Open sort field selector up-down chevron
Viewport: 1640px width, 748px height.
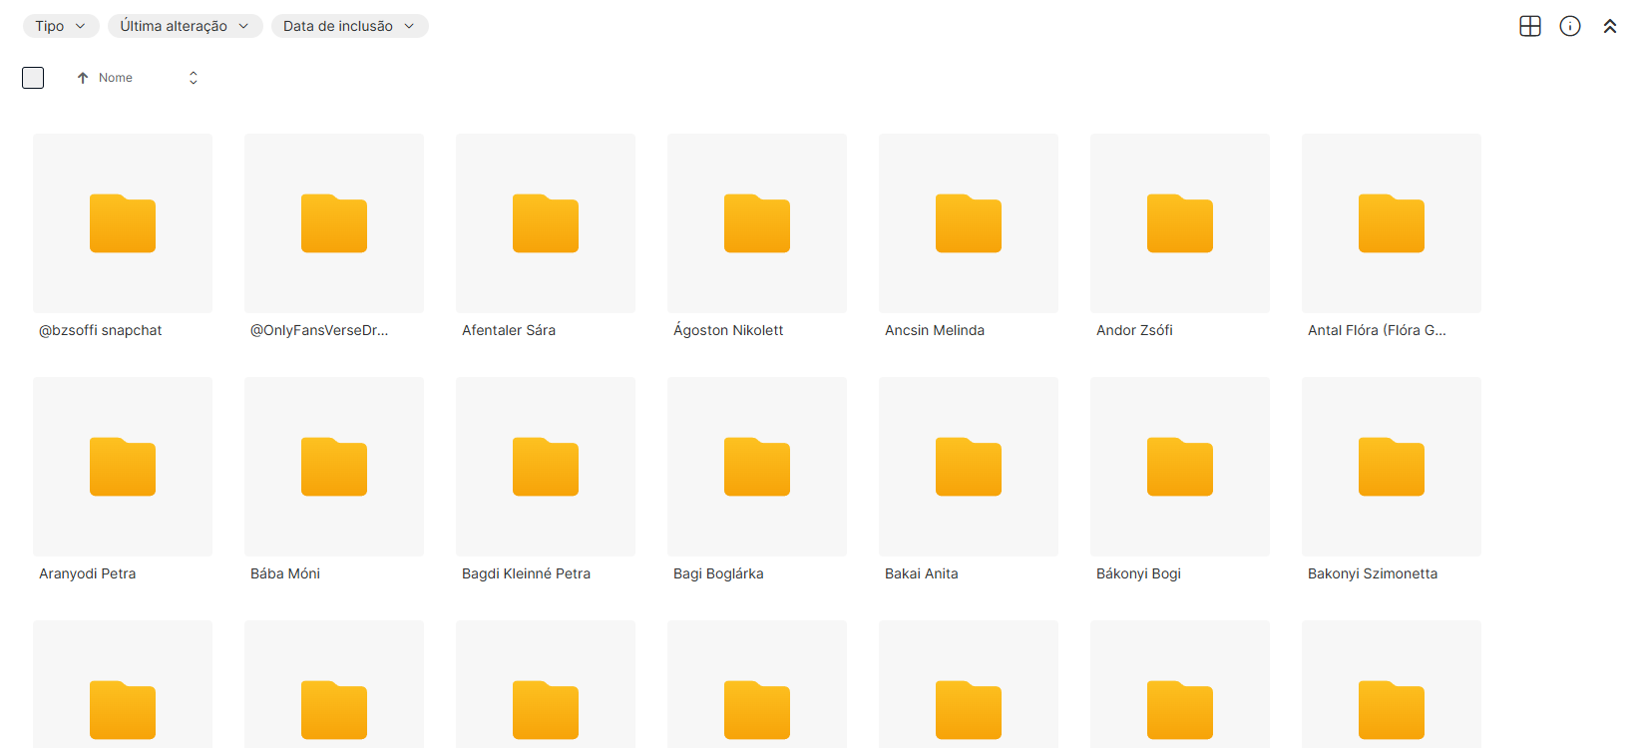194,78
